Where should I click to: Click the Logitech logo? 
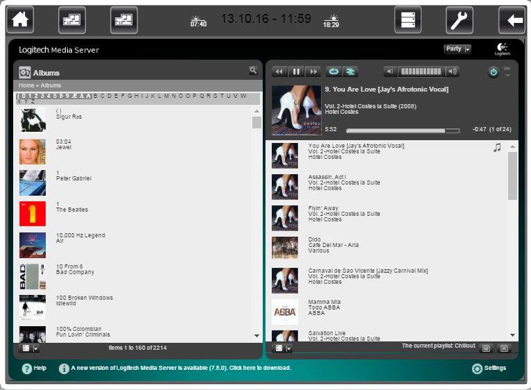pos(502,49)
